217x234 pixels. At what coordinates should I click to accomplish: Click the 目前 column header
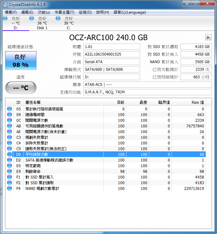(x=115, y=102)
